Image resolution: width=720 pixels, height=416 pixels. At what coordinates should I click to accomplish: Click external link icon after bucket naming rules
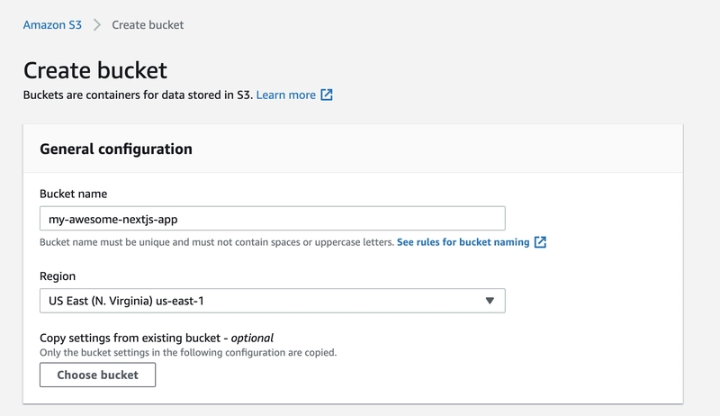[541, 242]
